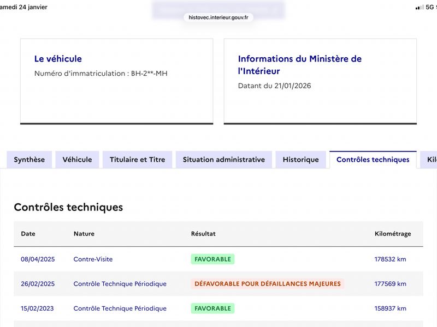
Task: Select the Contrôles techniques tab
Action: coord(373,160)
